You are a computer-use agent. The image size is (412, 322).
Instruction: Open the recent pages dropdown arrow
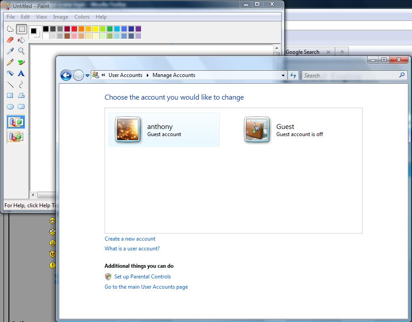point(87,76)
